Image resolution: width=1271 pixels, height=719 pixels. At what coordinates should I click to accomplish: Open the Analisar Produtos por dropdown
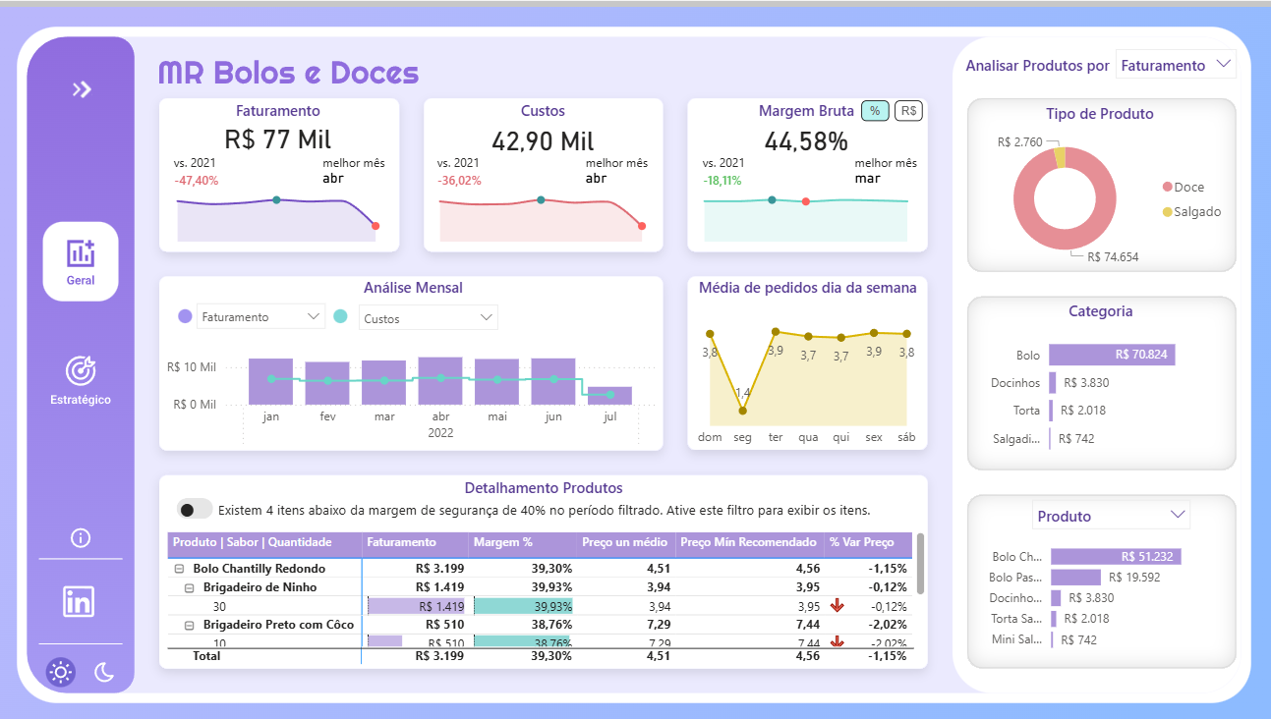coord(1176,66)
